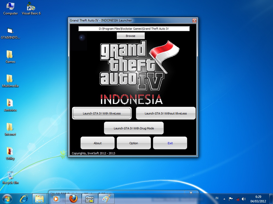
Task: Click the Copyrights, InvirSoft 2012 - 2013 text
Action: click(x=93, y=153)
